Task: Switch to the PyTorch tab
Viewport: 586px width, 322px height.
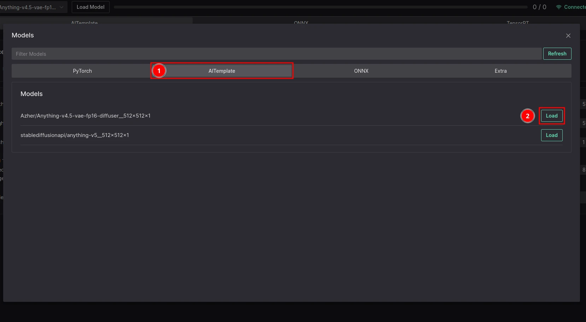Action: pyautogui.click(x=82, y=71)
